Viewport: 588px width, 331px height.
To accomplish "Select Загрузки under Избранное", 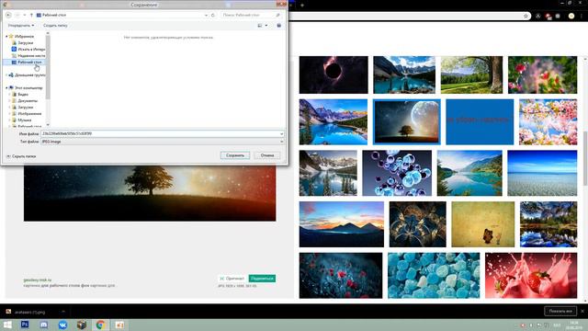I will [x=26, y=43].
